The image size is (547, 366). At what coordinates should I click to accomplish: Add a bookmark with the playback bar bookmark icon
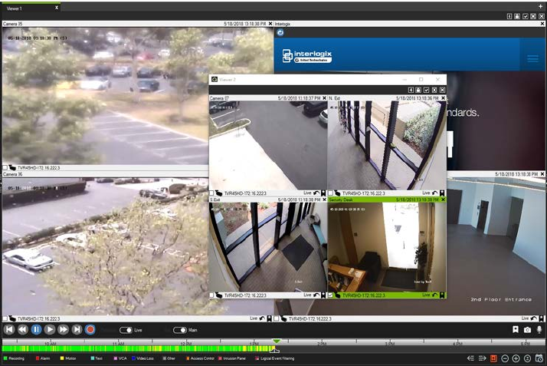[516, 329]
